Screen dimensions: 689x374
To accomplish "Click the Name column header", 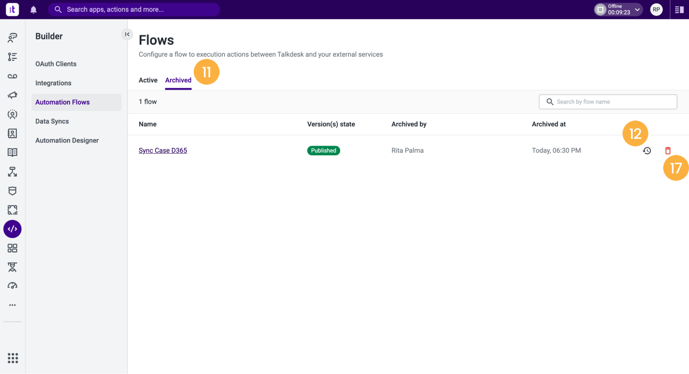I will point(148,124).
